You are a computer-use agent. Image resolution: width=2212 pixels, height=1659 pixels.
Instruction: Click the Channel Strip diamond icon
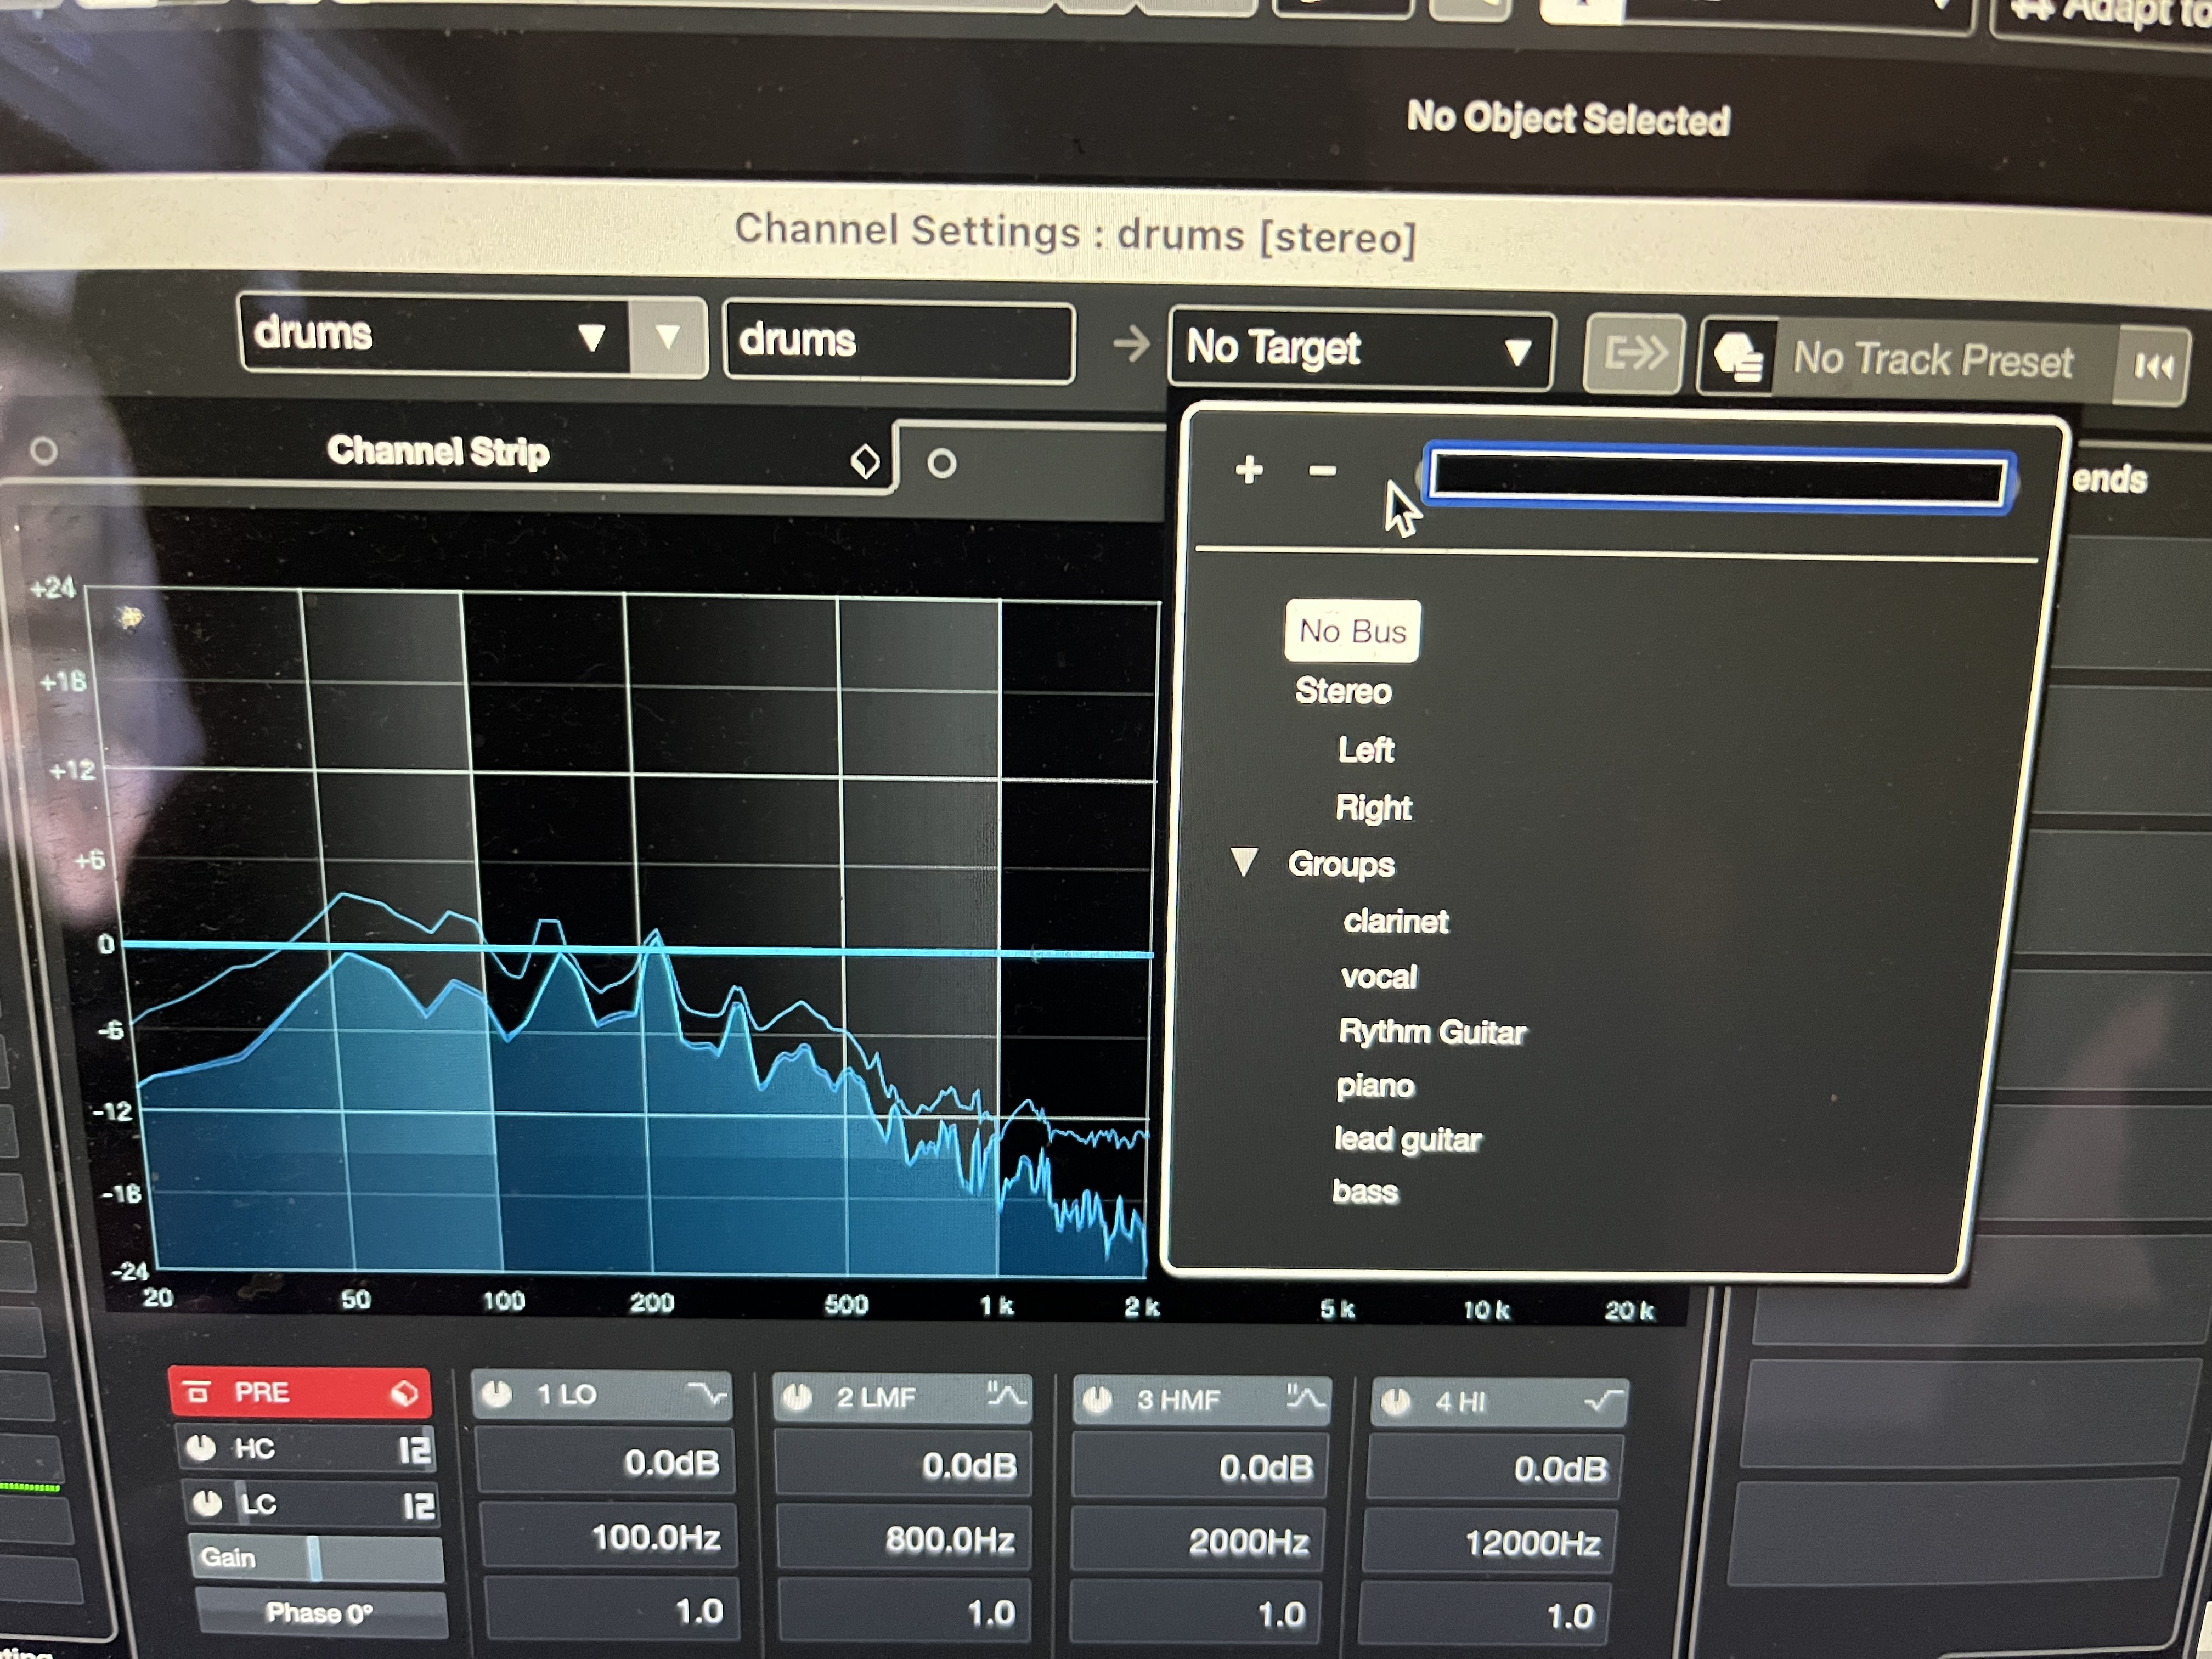864,461
